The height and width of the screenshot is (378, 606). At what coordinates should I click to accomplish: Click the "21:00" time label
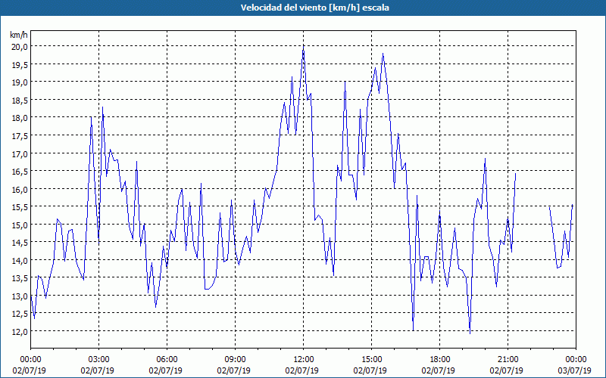tap(508, 360)
